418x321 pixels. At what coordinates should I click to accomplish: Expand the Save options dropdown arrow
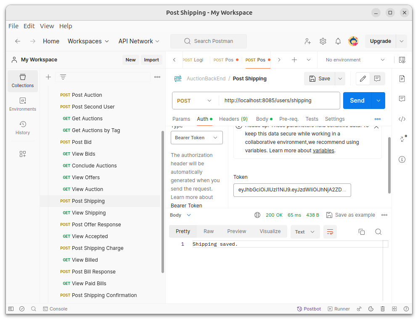340,79
